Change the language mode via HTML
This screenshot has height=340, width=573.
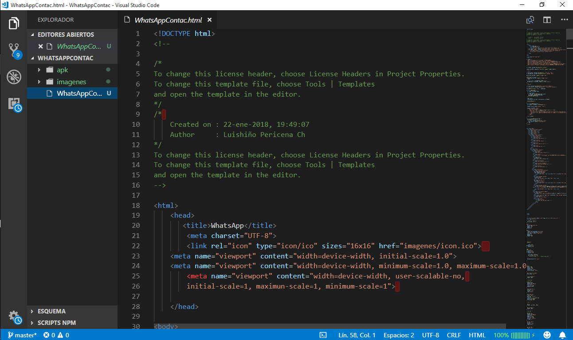(x=477, y=335)
